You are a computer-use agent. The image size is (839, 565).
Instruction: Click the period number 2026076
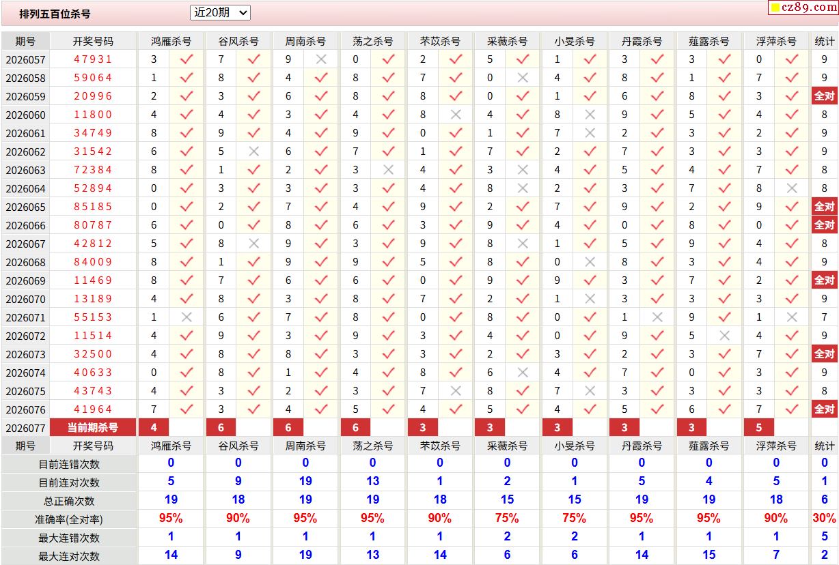pyautogui.click(x=25, y=409)
